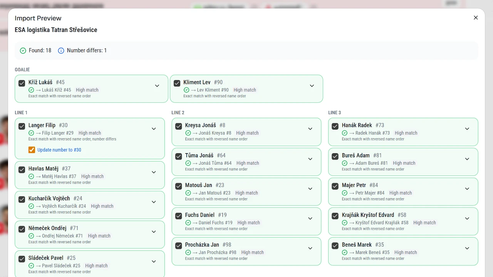Click the Procházka Jan player name
Image resolution: width=493 pixels, height=277 pixels.
click(x=202, y=245)
